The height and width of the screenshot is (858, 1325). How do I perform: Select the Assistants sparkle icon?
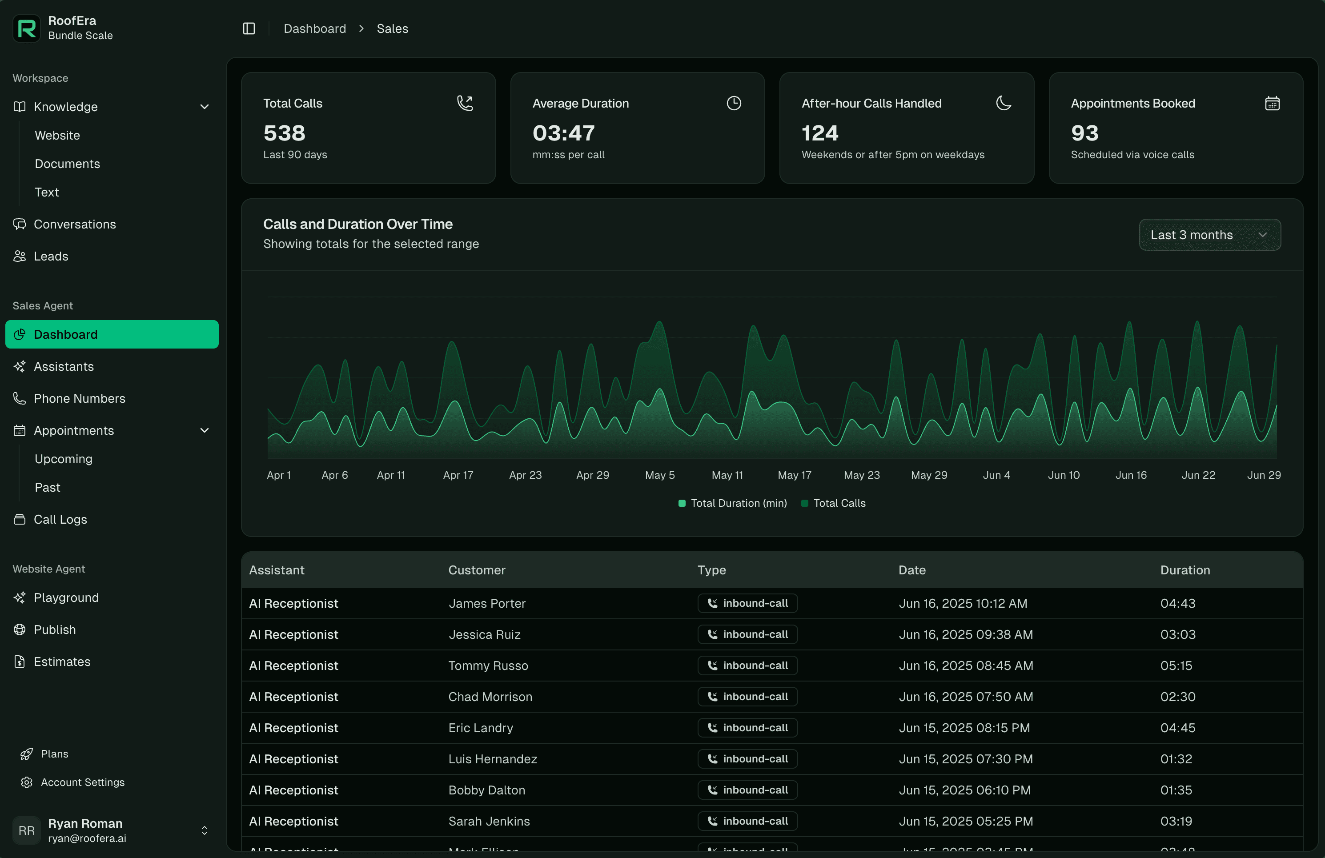click(19, 366)
